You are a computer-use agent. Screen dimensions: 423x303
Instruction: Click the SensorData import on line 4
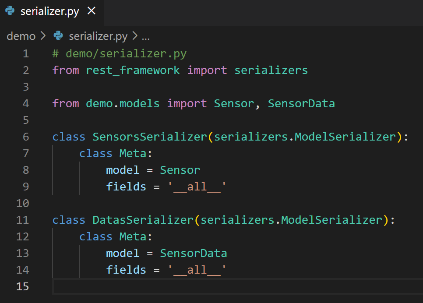coord(301,103)
